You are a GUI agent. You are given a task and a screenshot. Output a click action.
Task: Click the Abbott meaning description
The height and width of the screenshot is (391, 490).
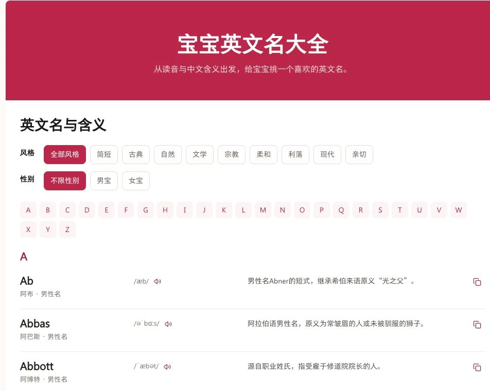(x=314, y=366)
